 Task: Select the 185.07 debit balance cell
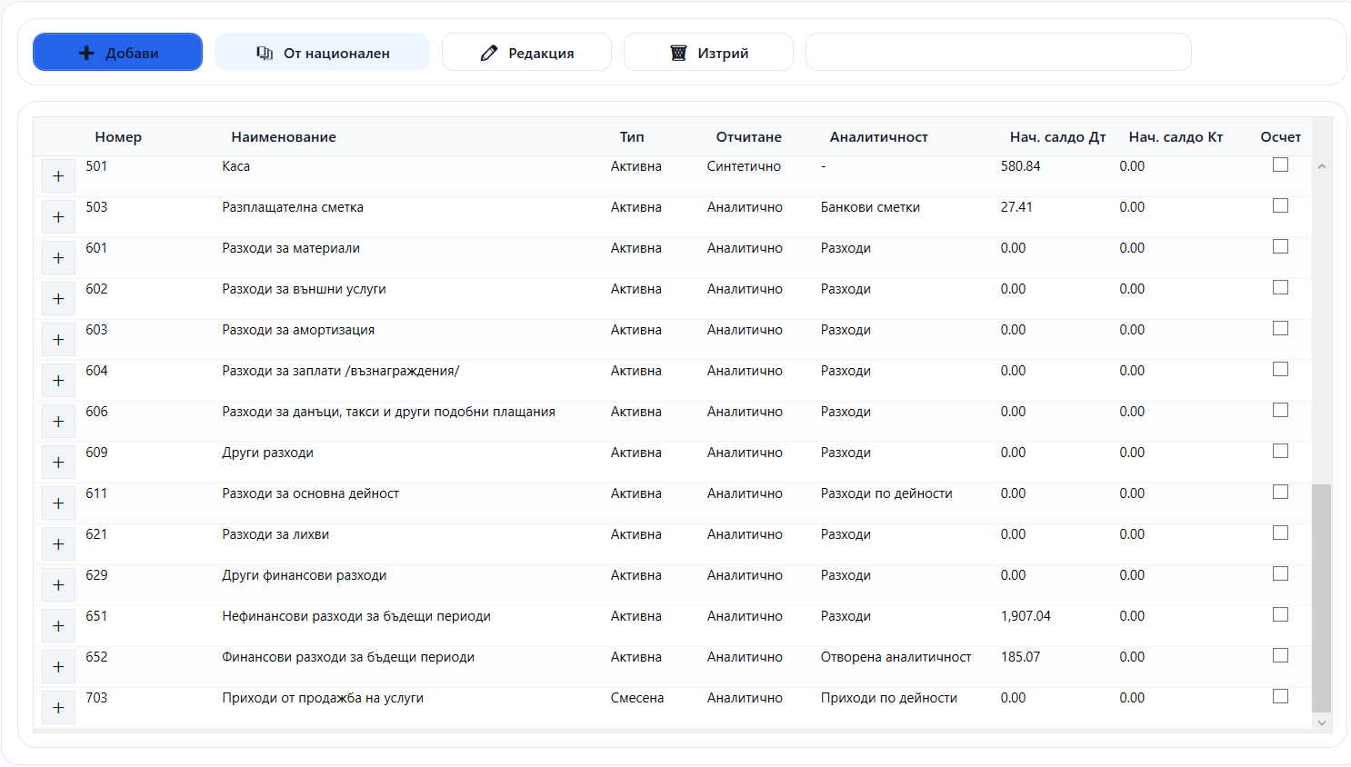(1020, 657)
